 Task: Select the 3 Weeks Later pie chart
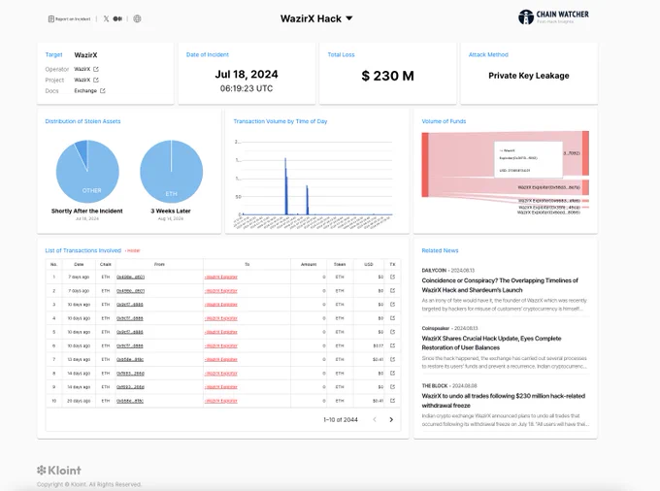172,172
